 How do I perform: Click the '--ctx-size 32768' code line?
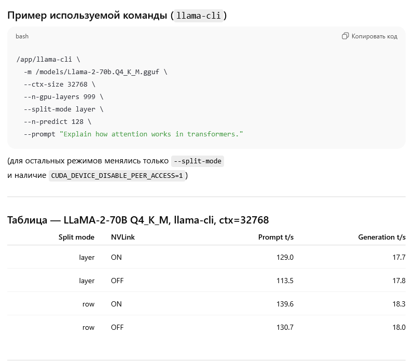[x=60, y=84]
